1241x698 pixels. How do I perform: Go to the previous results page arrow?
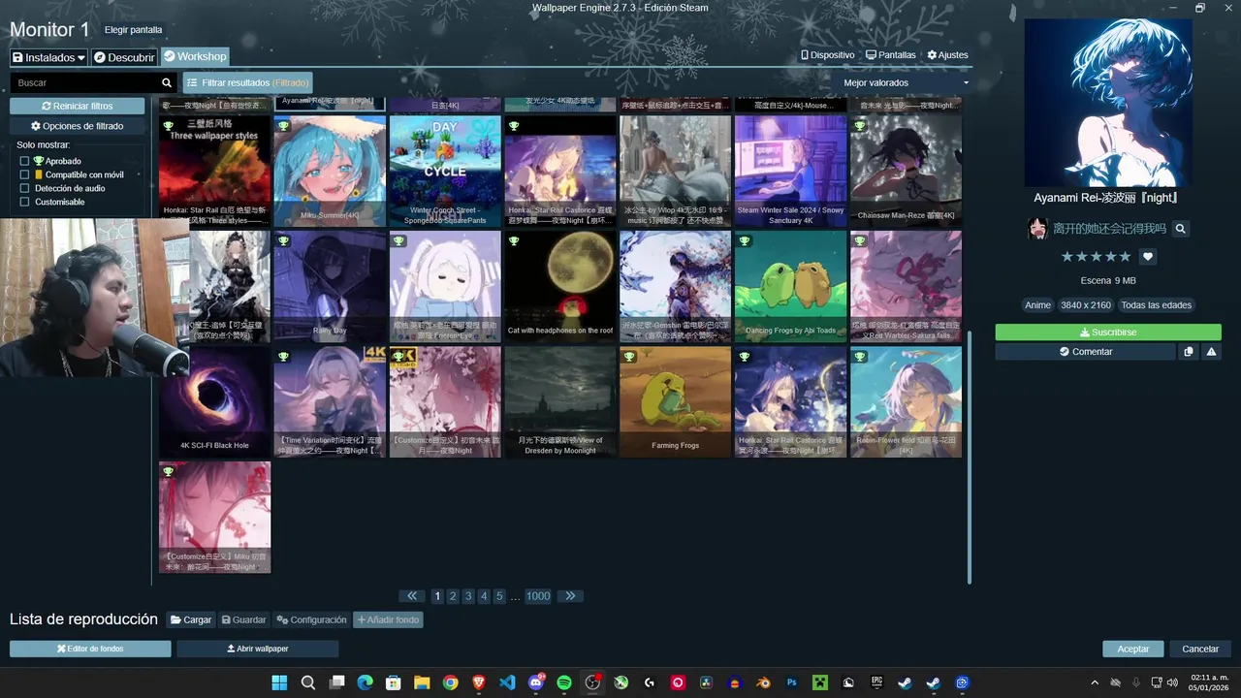[x=412, y=596]
